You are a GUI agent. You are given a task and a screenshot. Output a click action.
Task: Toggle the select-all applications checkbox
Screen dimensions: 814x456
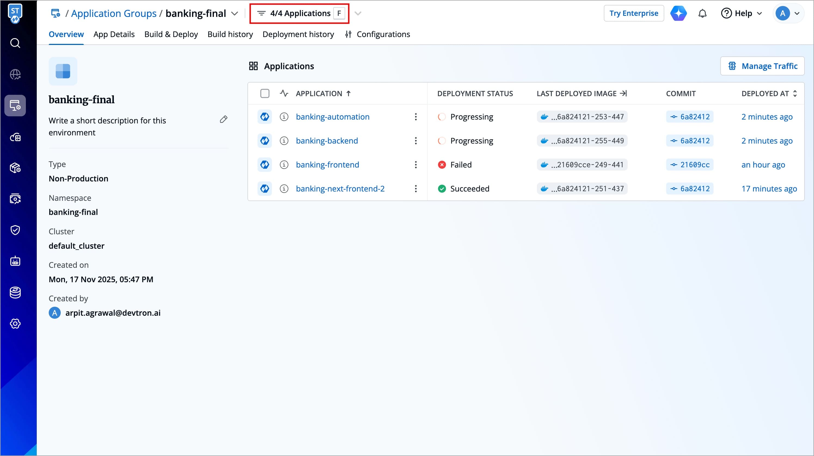point(265,94)
